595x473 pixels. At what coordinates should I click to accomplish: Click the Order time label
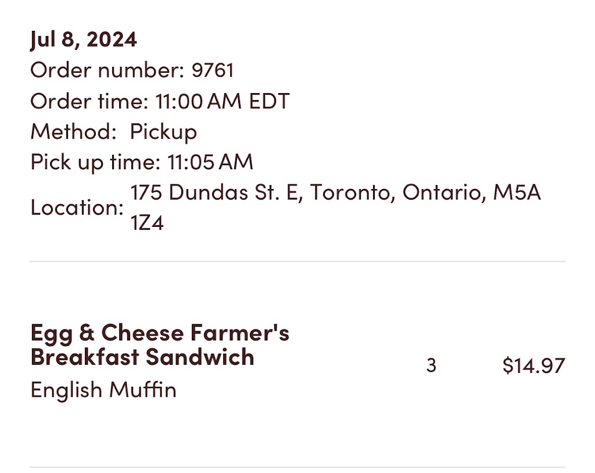click(89, 101)
